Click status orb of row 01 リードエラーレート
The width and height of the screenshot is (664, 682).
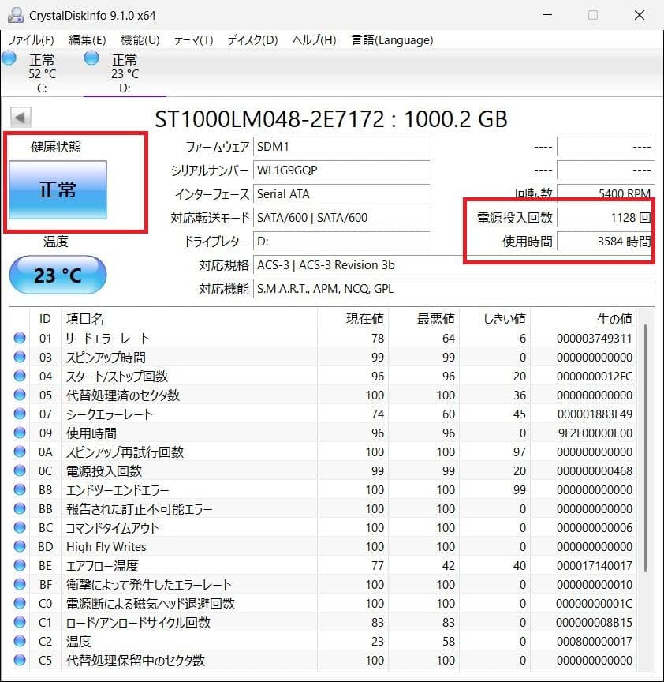click(x=20, y=338)
